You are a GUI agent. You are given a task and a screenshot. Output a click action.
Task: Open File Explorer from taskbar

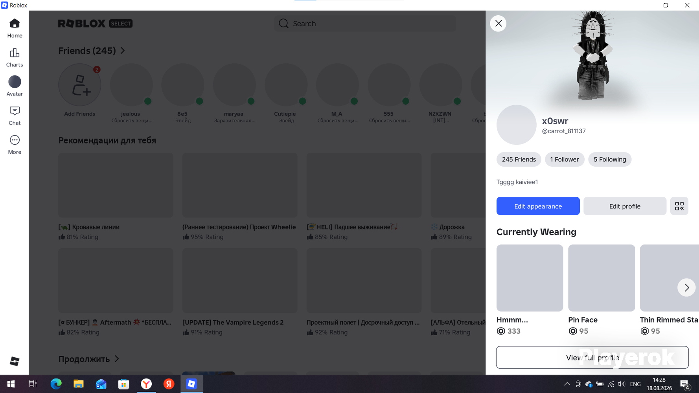click(79, 384)
